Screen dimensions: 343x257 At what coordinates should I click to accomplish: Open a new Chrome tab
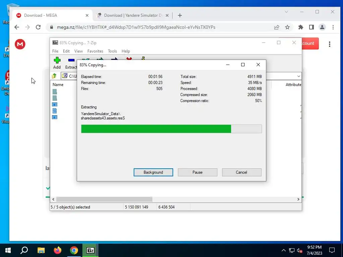pos(180,15)
